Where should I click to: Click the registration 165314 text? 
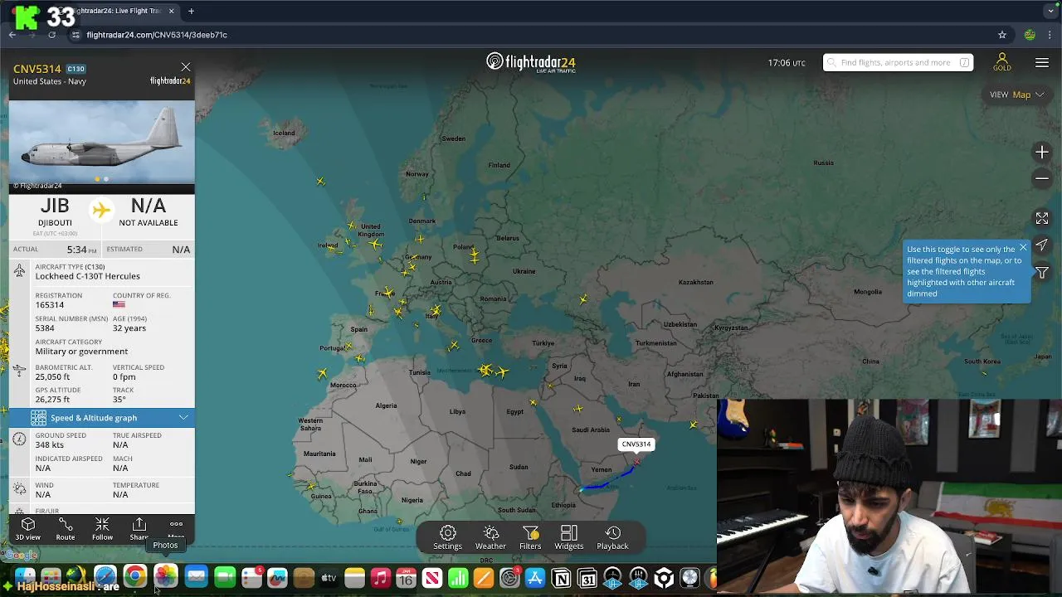tap(50, 305)
